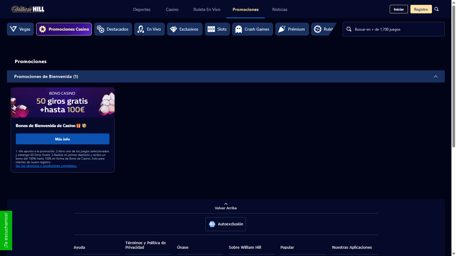Collapse the Promociones de Bienvenida section
456x256 pixels.
(436, 76)
